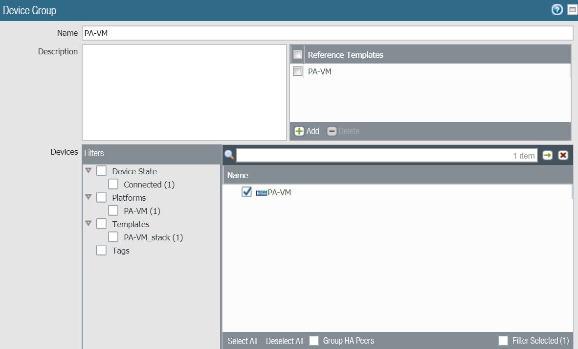This screenshot has width=578, height=349.
Task: Click the PA-VM_stack (1) filter label
Action: 154,237
